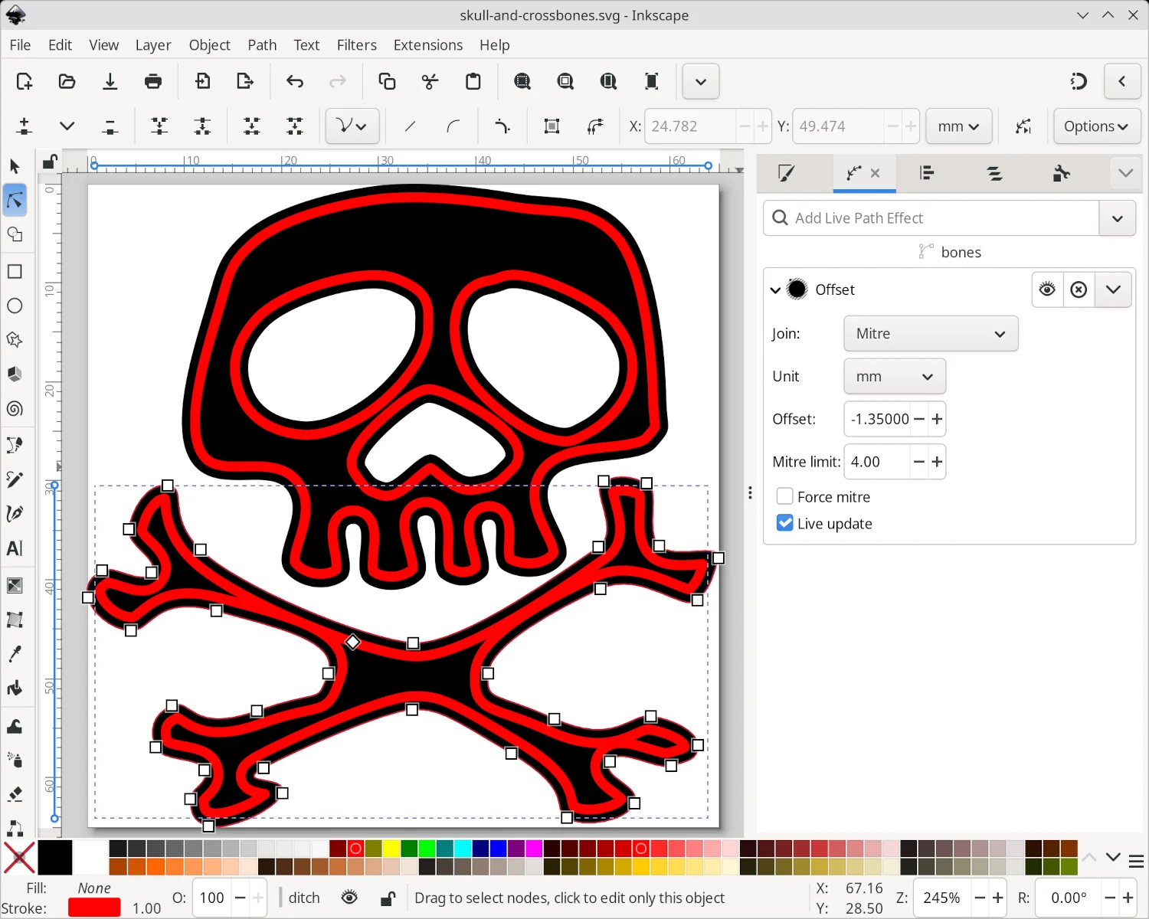
Task: Pick the yellow palette swatch
Action: (391, 849)
